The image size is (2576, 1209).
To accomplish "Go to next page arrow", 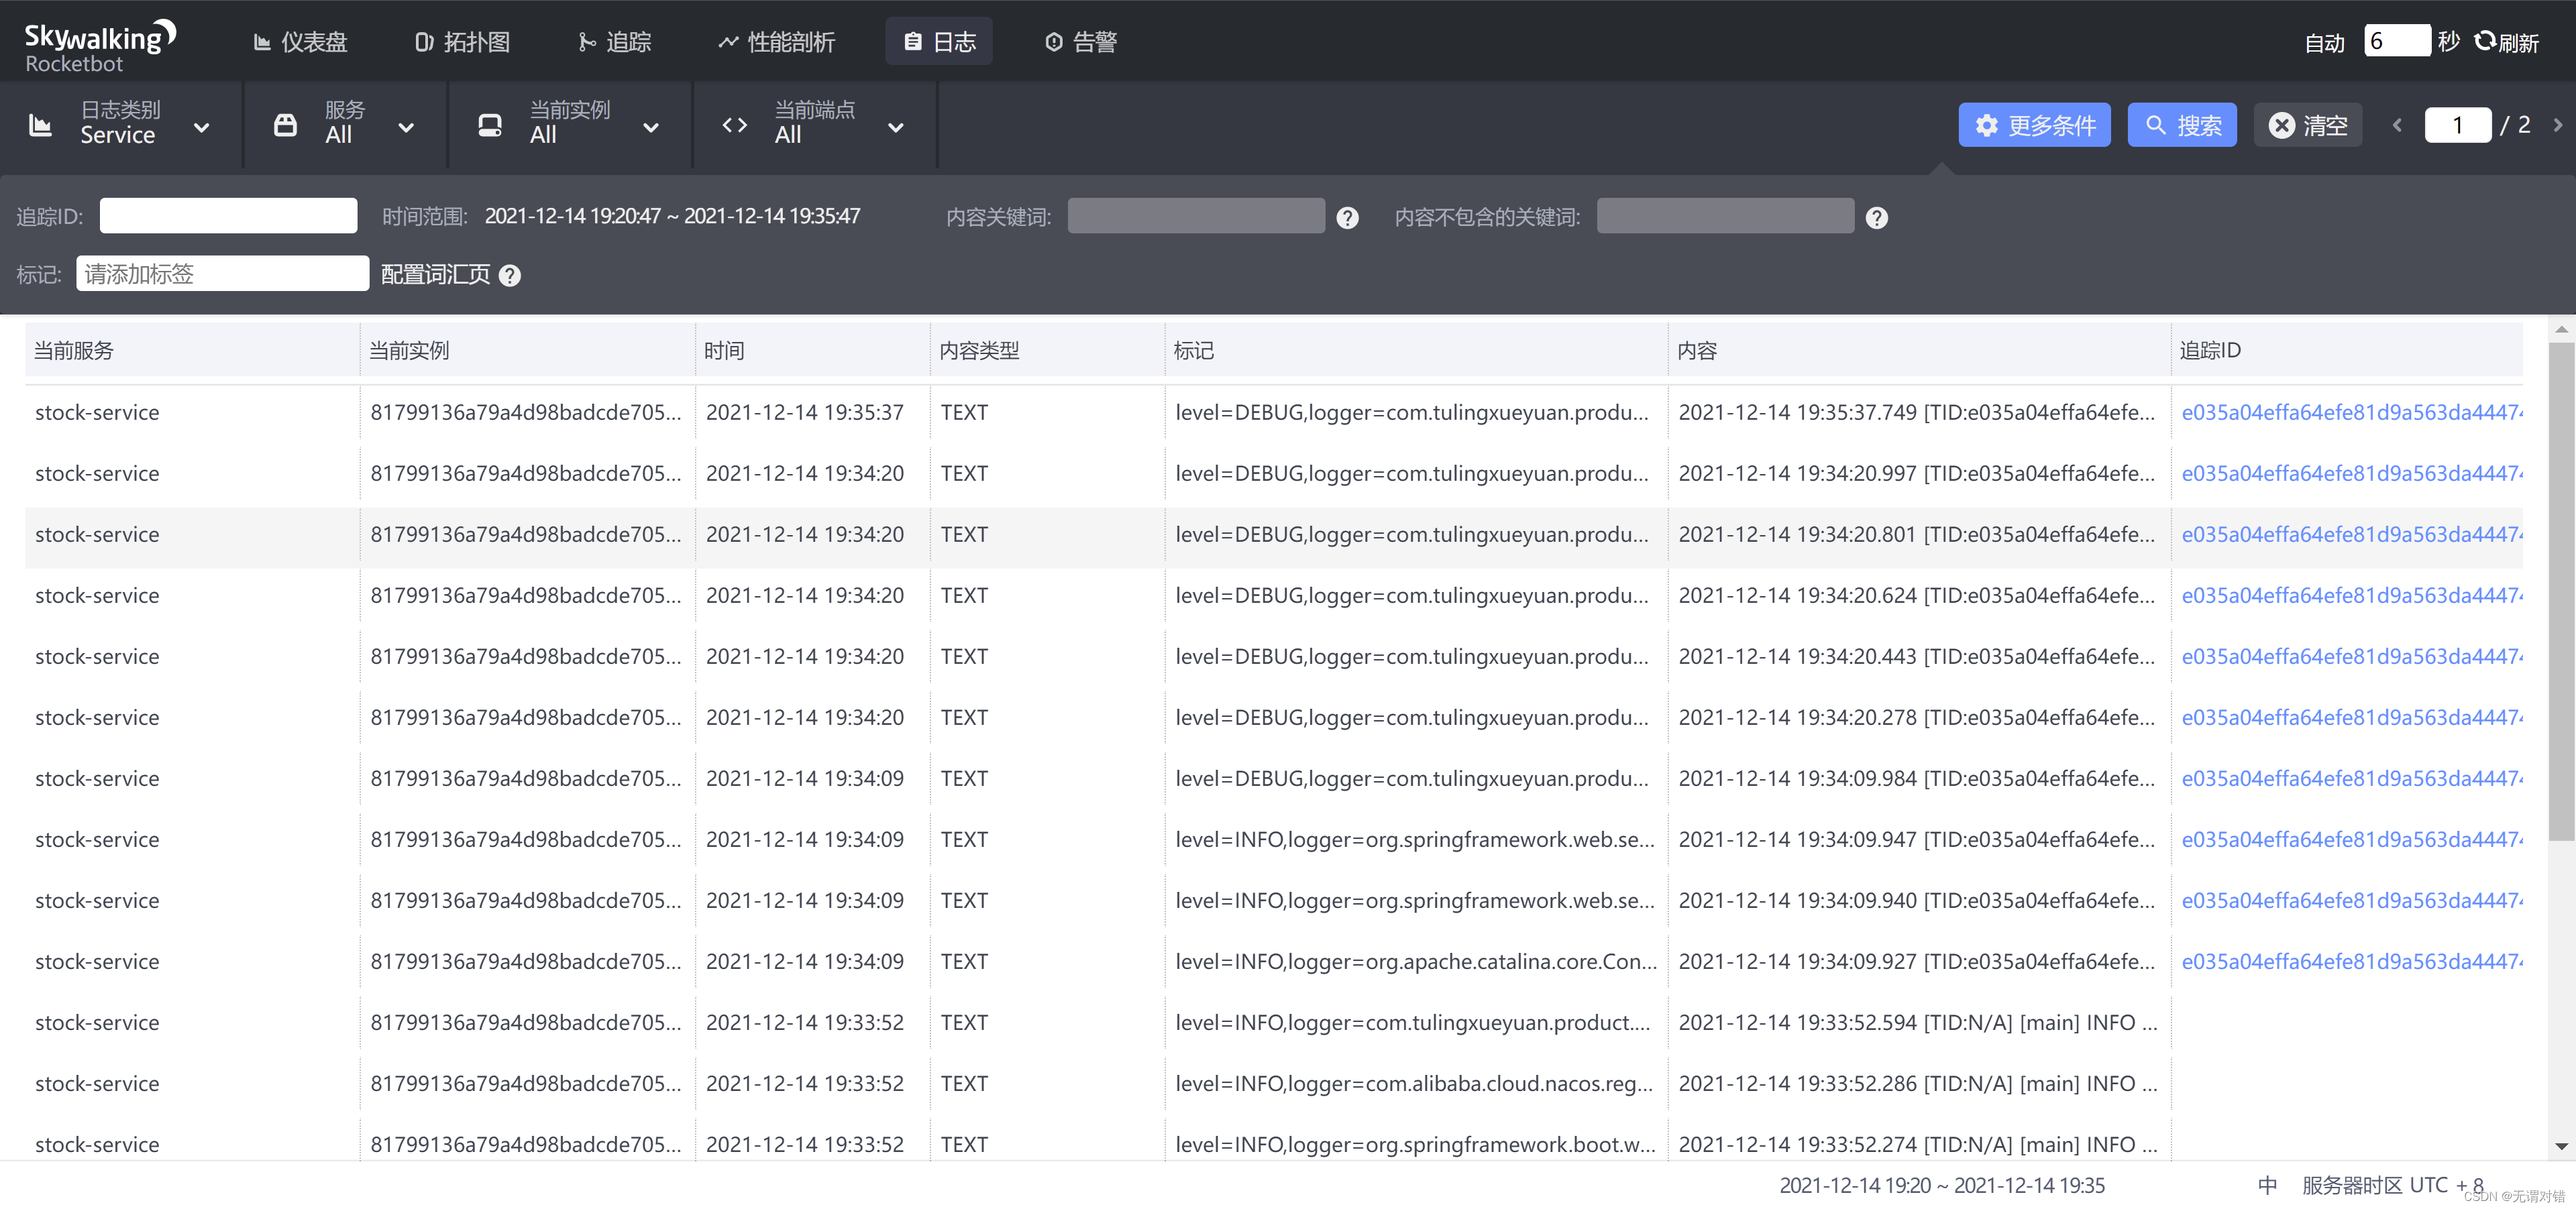I will click(2558, 125).
